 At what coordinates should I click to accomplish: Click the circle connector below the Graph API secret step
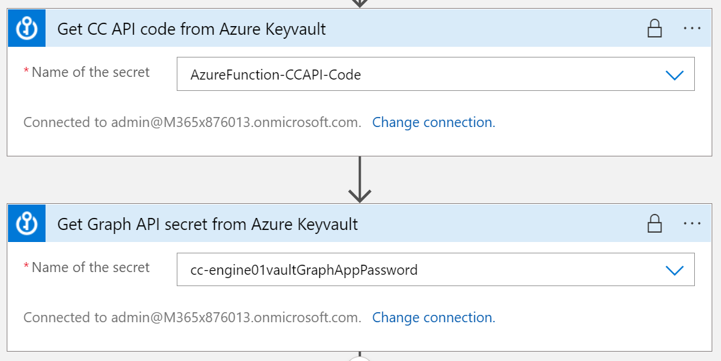(x=359, y=358)
